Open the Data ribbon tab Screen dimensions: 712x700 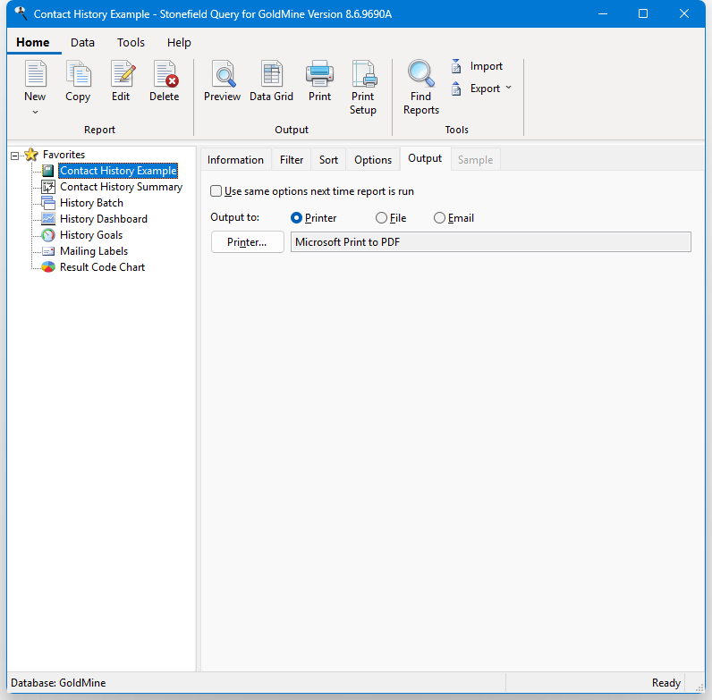click(82, 42)
